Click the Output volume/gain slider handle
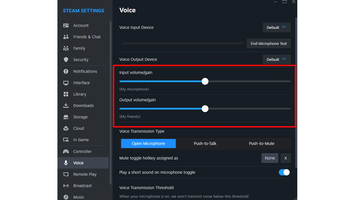The image size is (355, 200). click(x=205, y=109)
